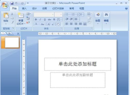The width and height of the screenshot is (130, 95).
Task: Open the 幻灯片放映 ribbon tab
Action: pyautogui.click(x=58, y=8)
